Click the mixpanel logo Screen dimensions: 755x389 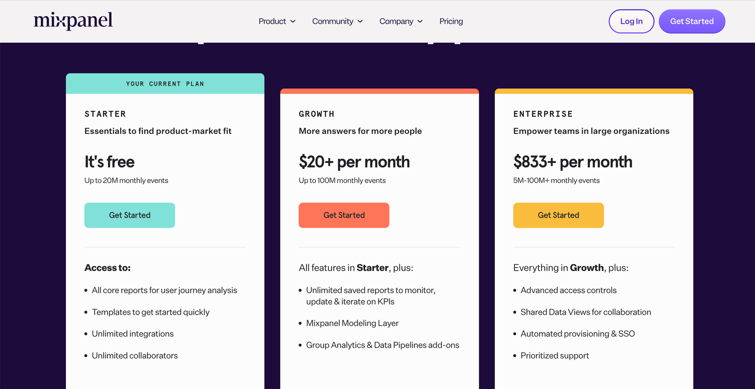(73, 21)
